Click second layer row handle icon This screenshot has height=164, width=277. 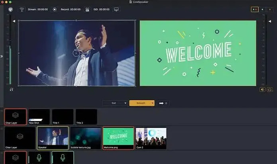click(x=2, y=129)
